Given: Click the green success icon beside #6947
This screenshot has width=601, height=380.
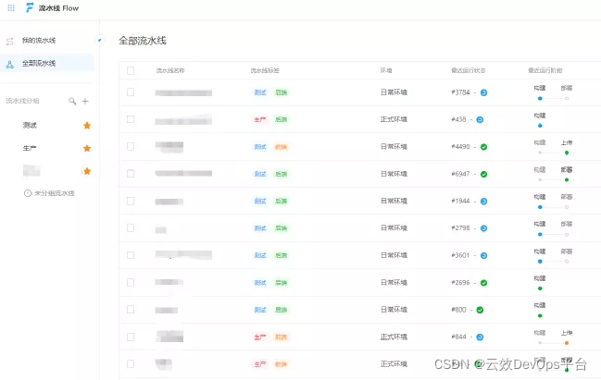Looking at the screenshot, I should point(483,174).
